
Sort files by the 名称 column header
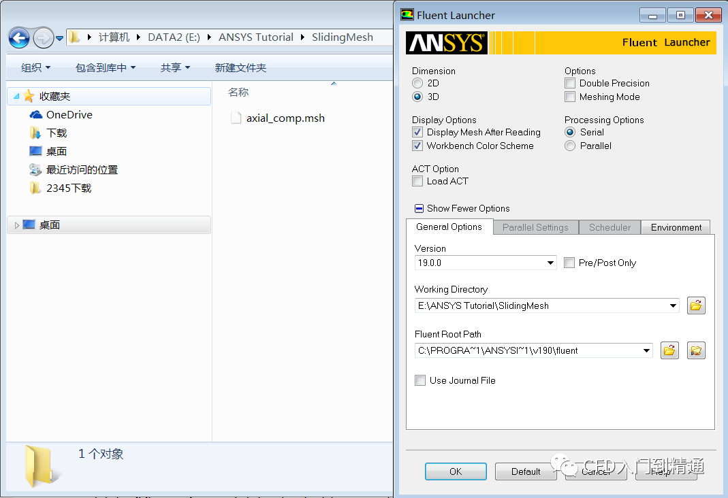point(238,93)
